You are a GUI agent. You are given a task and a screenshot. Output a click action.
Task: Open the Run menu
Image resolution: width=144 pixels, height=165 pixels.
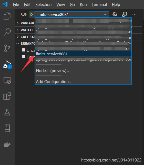coord(83,5)
